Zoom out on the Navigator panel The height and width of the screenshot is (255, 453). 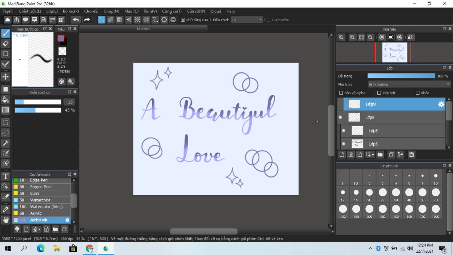(370, 37)
